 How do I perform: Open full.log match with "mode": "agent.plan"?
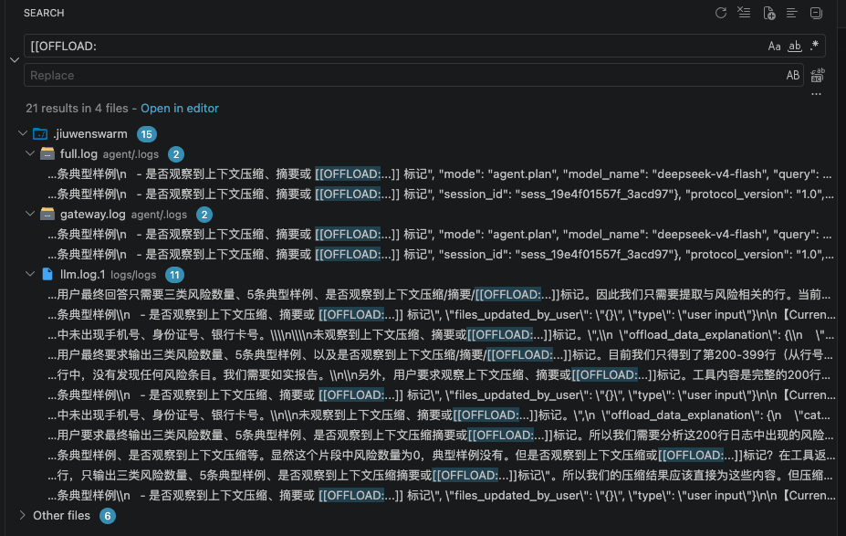[440, 173]
